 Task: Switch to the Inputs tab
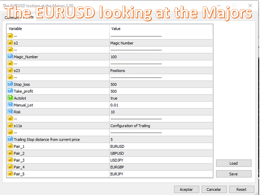[28, 17]
